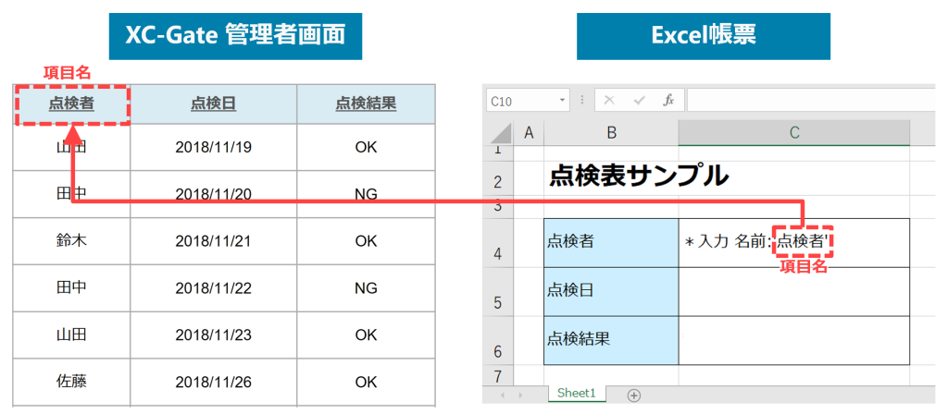Sort by the 点検結果 column header
The height and width of the screenshot is (414, 948).
[366, 104]
